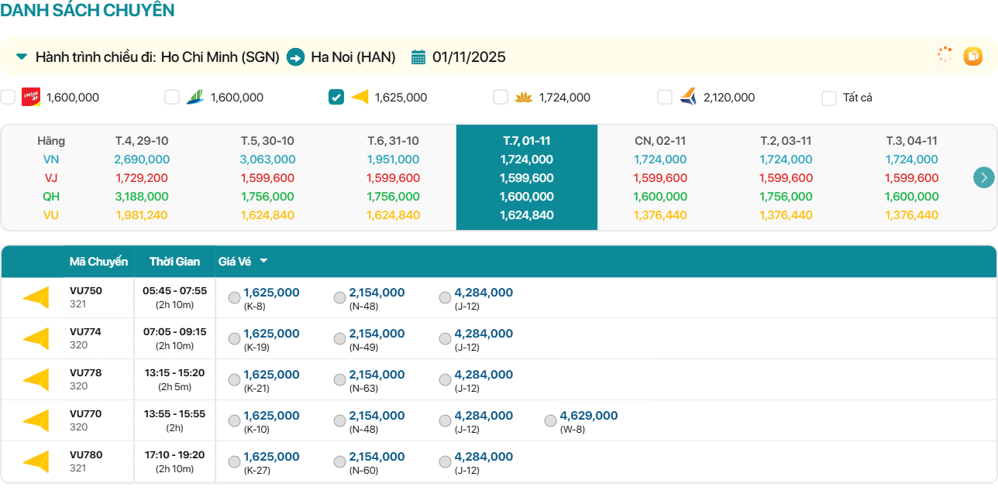Open the 'Giá Vé' sort dropdown arrow

(x=263, y=262)
